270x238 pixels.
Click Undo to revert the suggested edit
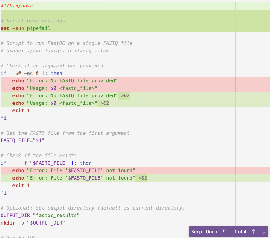(211, 231)
